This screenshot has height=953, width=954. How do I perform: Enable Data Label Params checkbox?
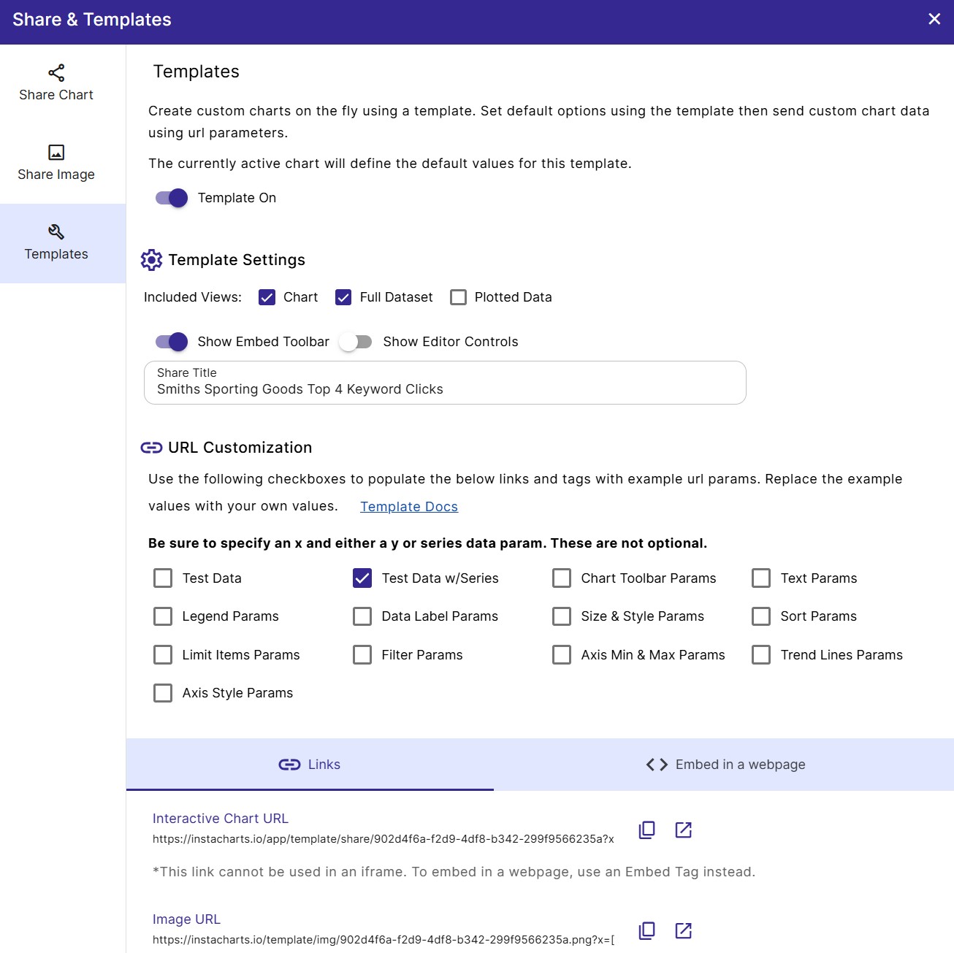[362, 616]
